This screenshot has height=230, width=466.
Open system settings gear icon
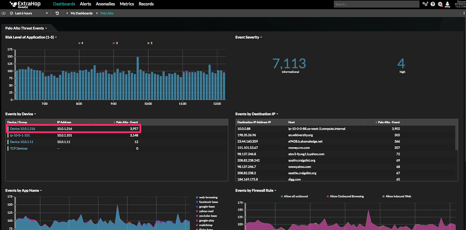click(x=440, y=4)
